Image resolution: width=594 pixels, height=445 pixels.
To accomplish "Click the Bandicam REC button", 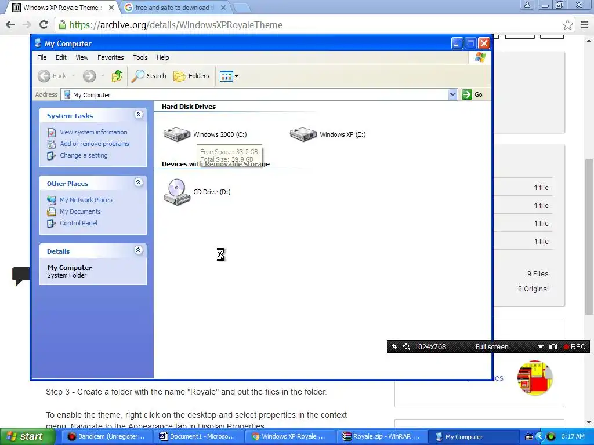I will (x=575, y=346).
